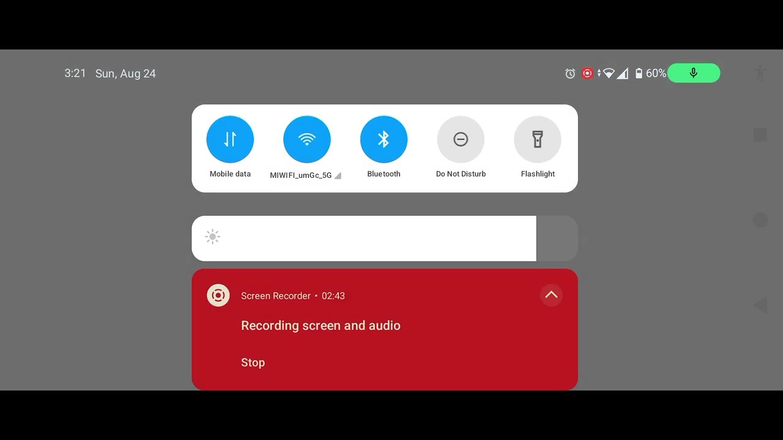Click the Flashlight label text
The image size is (783, 440).
pyautogui.click(x=538, y=174)
